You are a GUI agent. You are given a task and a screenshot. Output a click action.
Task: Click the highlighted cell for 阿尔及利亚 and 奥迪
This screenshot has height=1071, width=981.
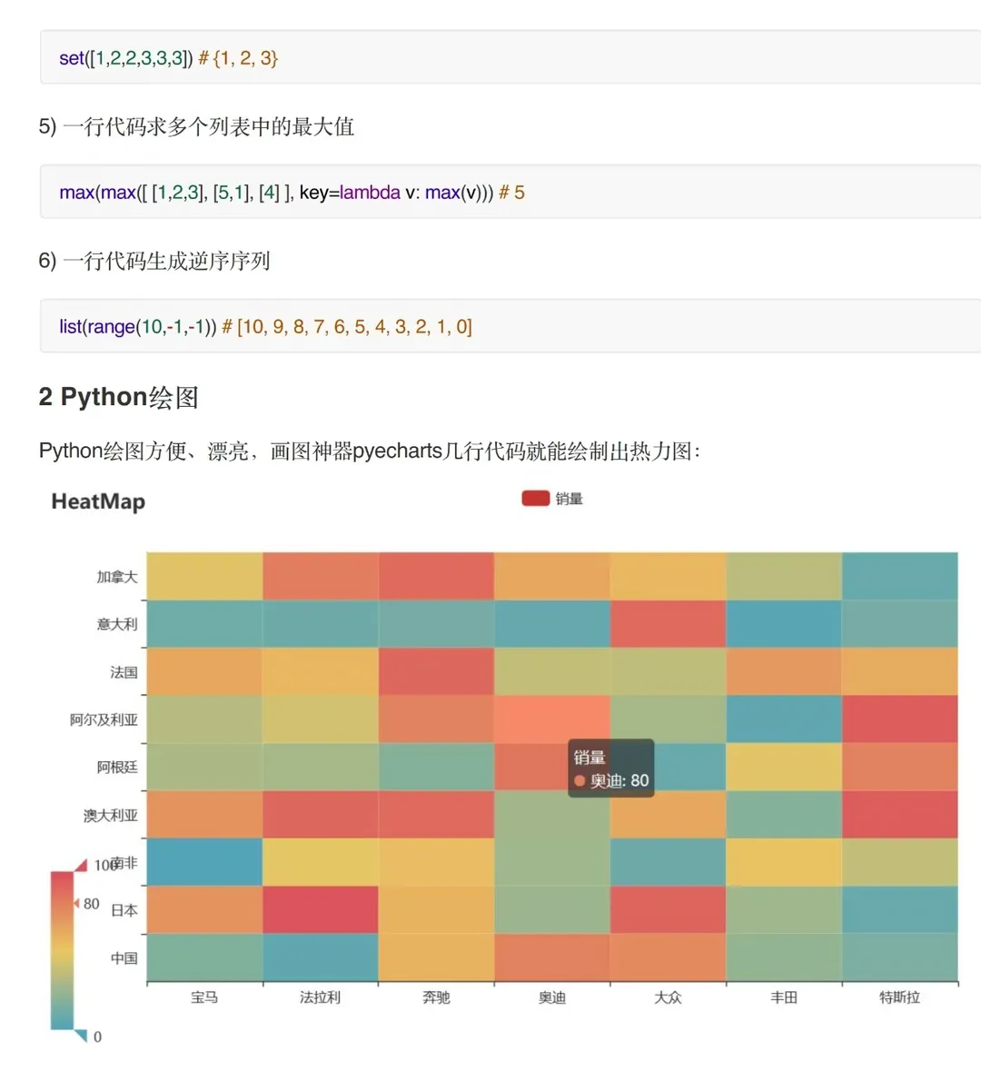(x=552, y=719)
